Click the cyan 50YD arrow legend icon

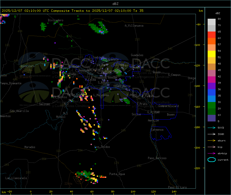pyautogui.click(x=211, y=128)
